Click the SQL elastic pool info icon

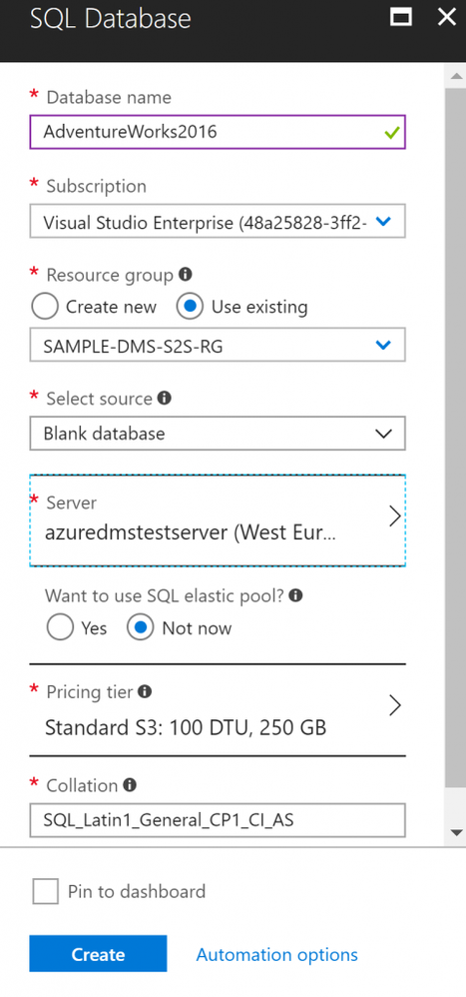coord(295,595)
